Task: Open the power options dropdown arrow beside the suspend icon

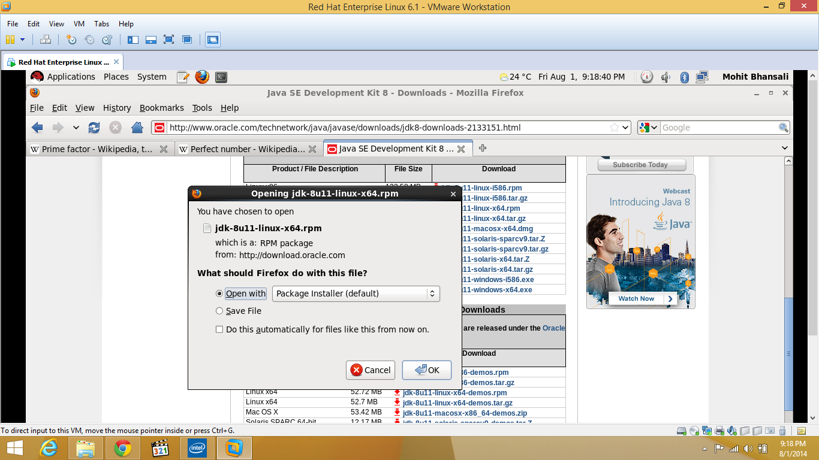Action: 23,40
